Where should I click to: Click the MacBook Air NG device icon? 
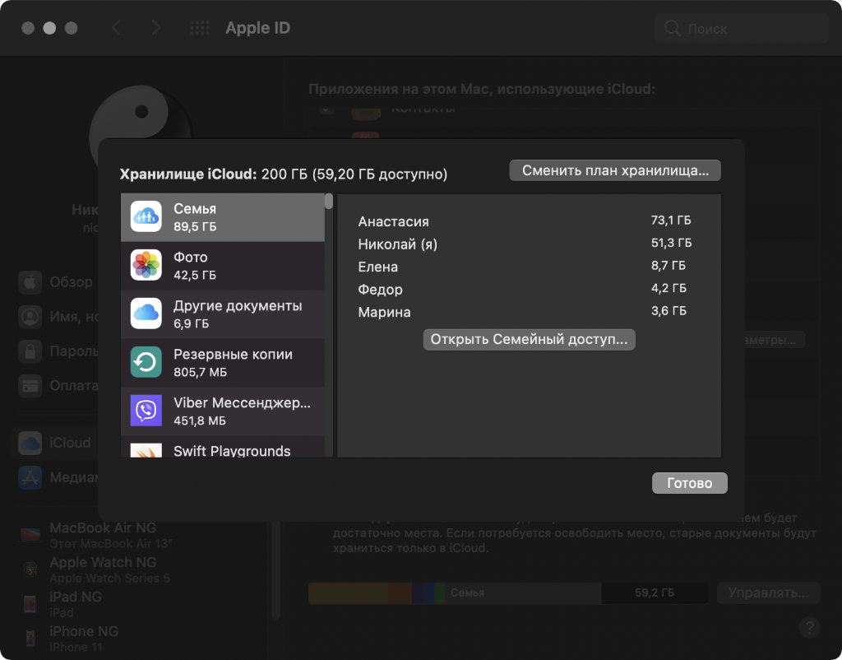(30, 535)
